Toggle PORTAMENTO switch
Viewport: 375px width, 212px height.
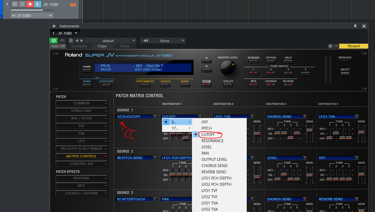coord(145,85)
